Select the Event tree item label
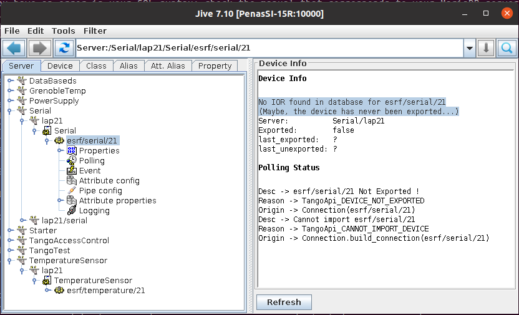The image size is (519, 315). coord(90,170)
